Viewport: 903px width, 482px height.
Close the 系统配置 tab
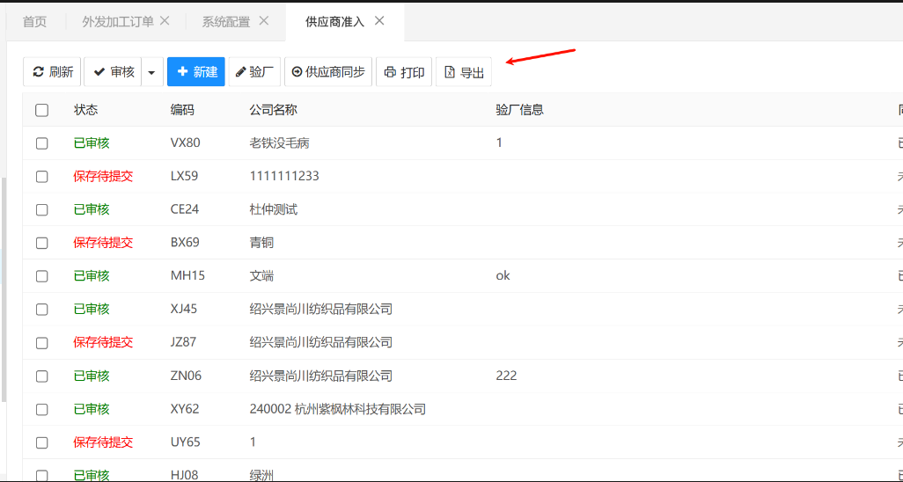click(x=264, y=21)
